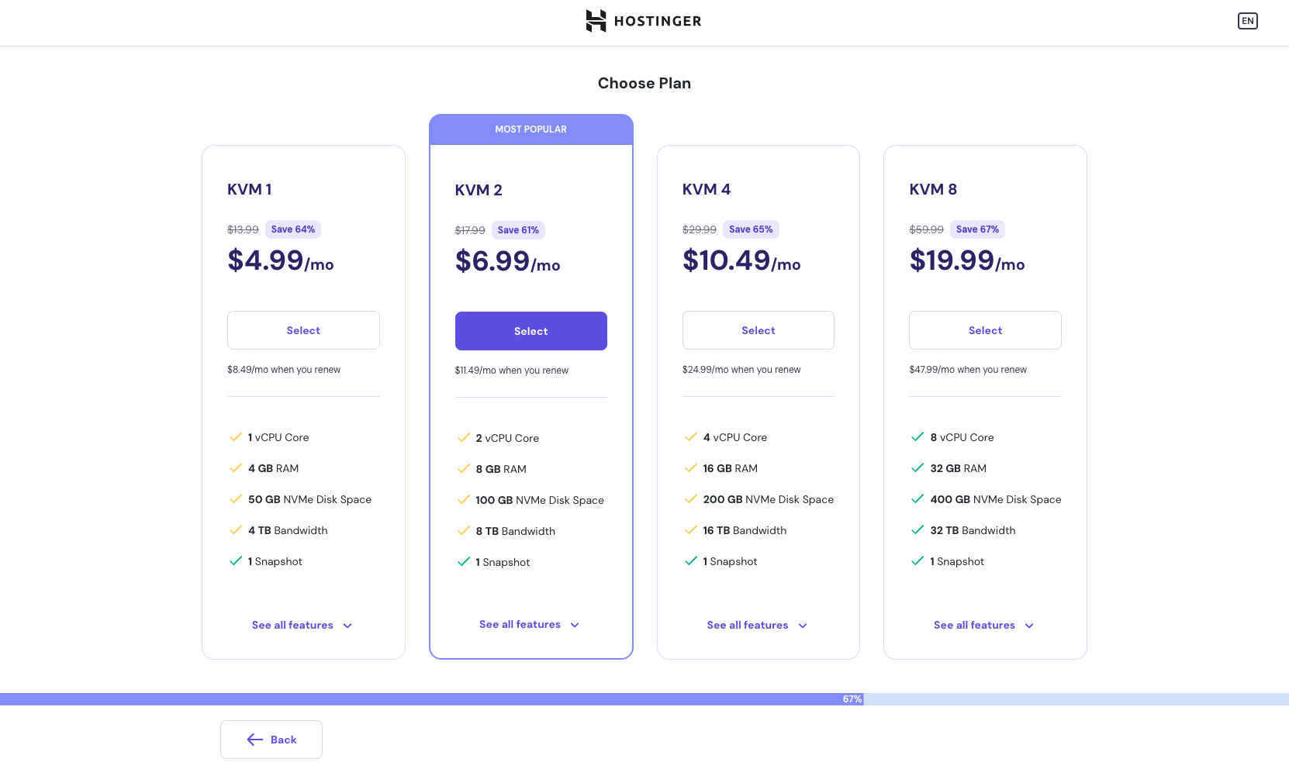
Task: Click the checkmark next to 8 vCPU Core
Action: tap(918, 436)
